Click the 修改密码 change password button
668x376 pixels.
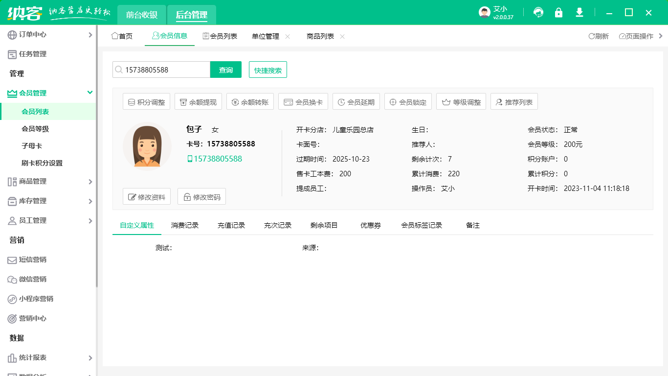[x=201, y=197]
